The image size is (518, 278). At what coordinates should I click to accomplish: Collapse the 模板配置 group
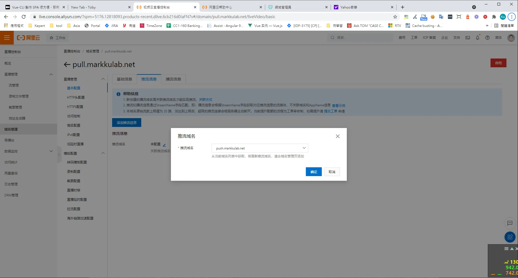pyautogui.click(x=103, y=153)
